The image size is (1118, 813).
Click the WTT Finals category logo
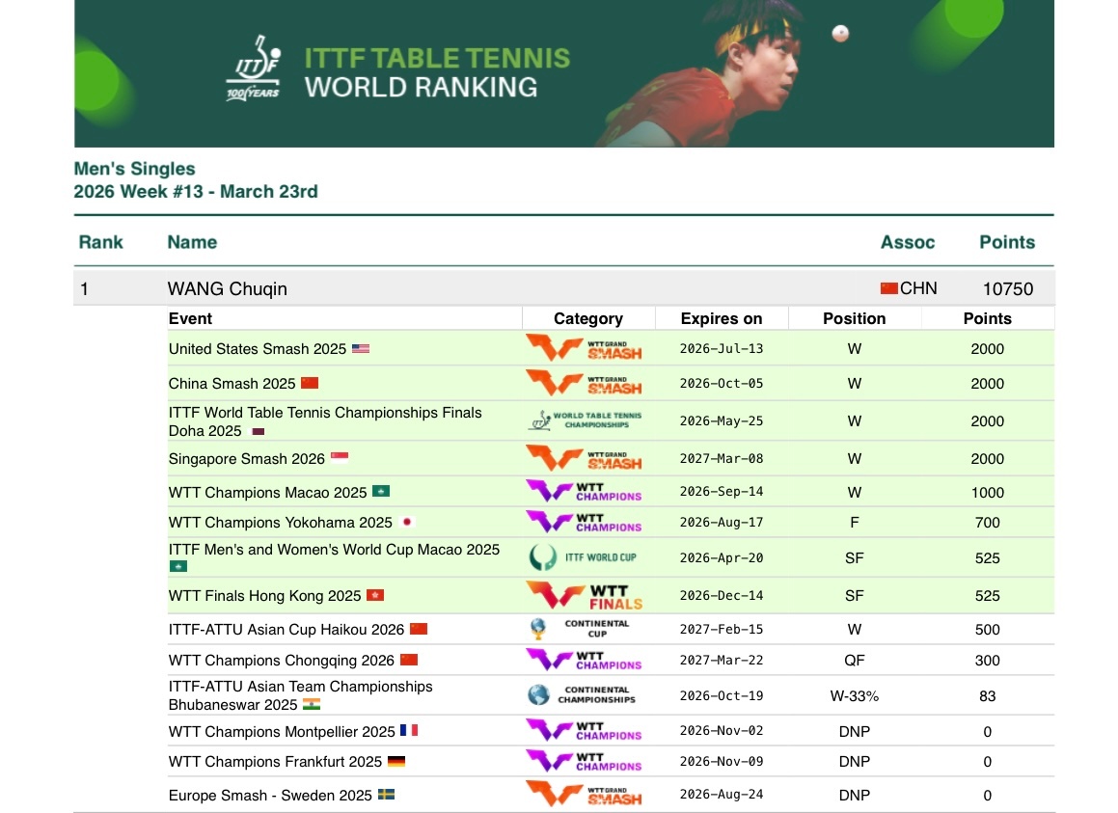pos(585,595)
